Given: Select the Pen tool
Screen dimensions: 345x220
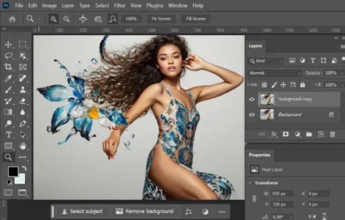Looking at the screenshot, I should coord(23,123).
